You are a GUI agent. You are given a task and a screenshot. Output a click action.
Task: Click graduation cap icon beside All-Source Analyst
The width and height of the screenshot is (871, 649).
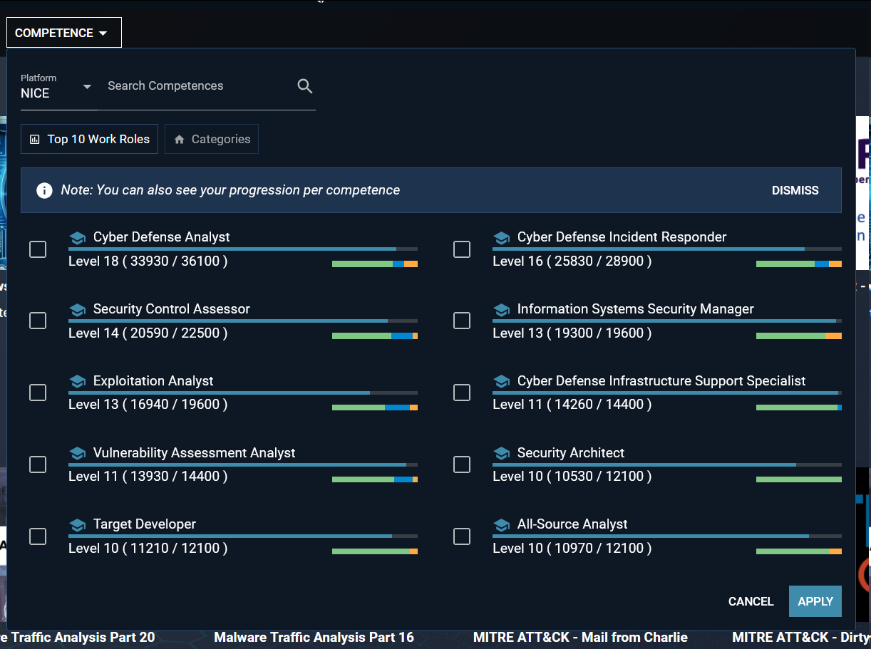501,525
